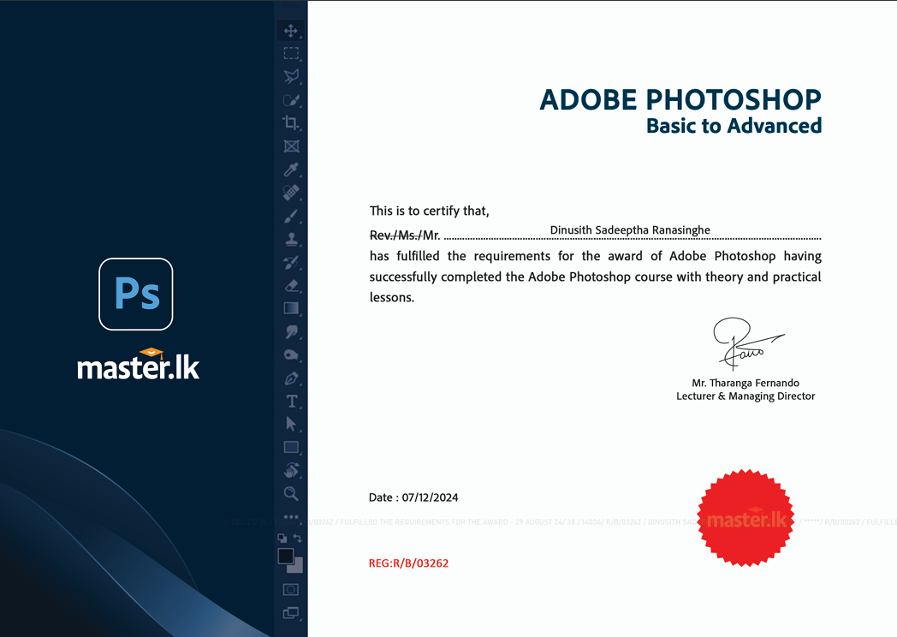Image resolution: width=897 pixels, height=637 pixels.
Task: Select the Eyedropper tool
Action: coord(291,170)
